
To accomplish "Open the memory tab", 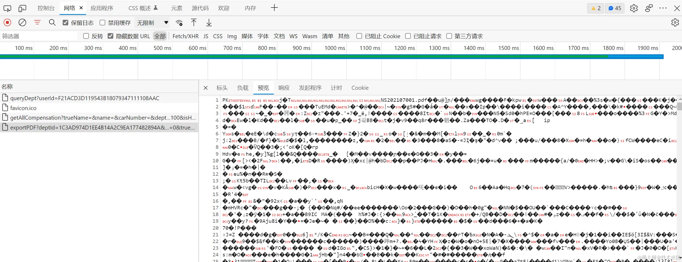I will pyautogui.click(x=250, y=8).
